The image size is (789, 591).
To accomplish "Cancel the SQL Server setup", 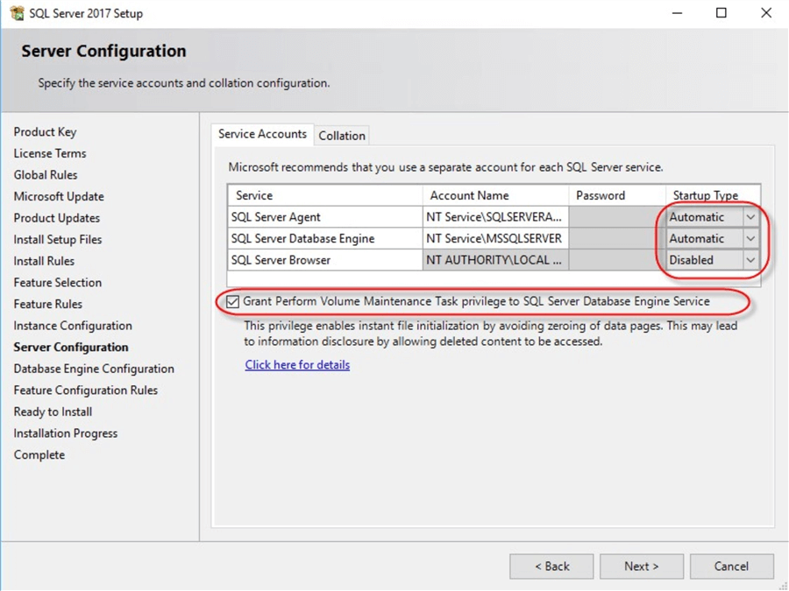I will coord(731,566).
